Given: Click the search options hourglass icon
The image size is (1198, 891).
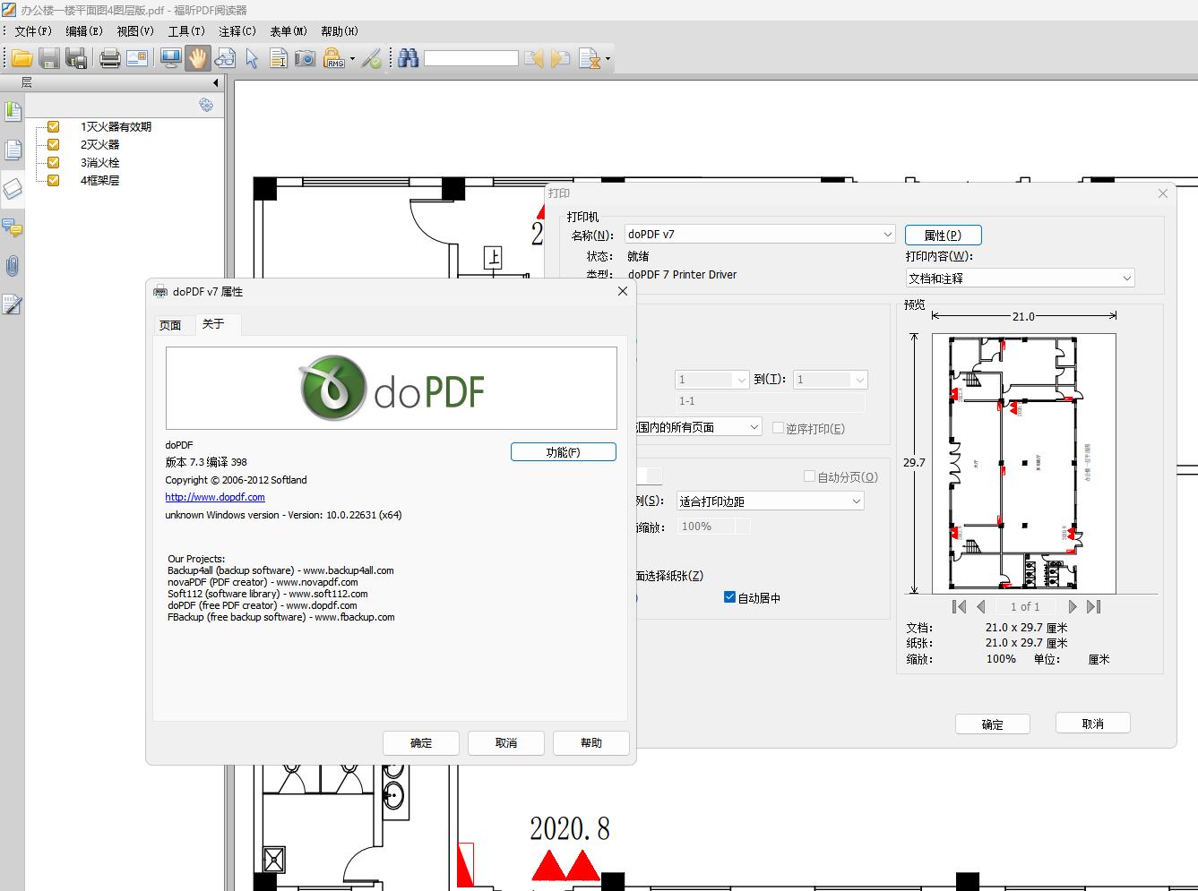Looking at the screenshot, I should (589, 59).
